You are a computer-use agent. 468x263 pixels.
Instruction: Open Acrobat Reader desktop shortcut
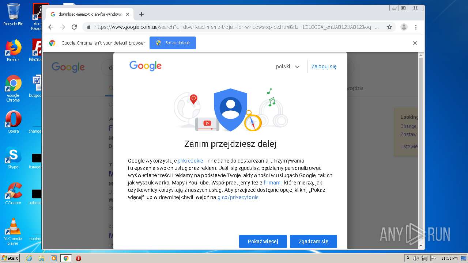tap(37, 17)
